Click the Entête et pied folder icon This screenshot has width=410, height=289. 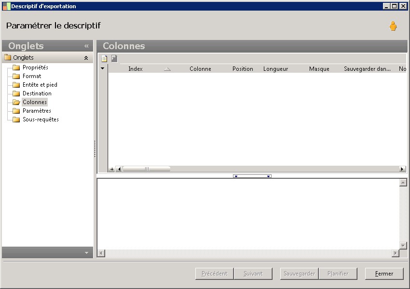click(x=16, y=85)
